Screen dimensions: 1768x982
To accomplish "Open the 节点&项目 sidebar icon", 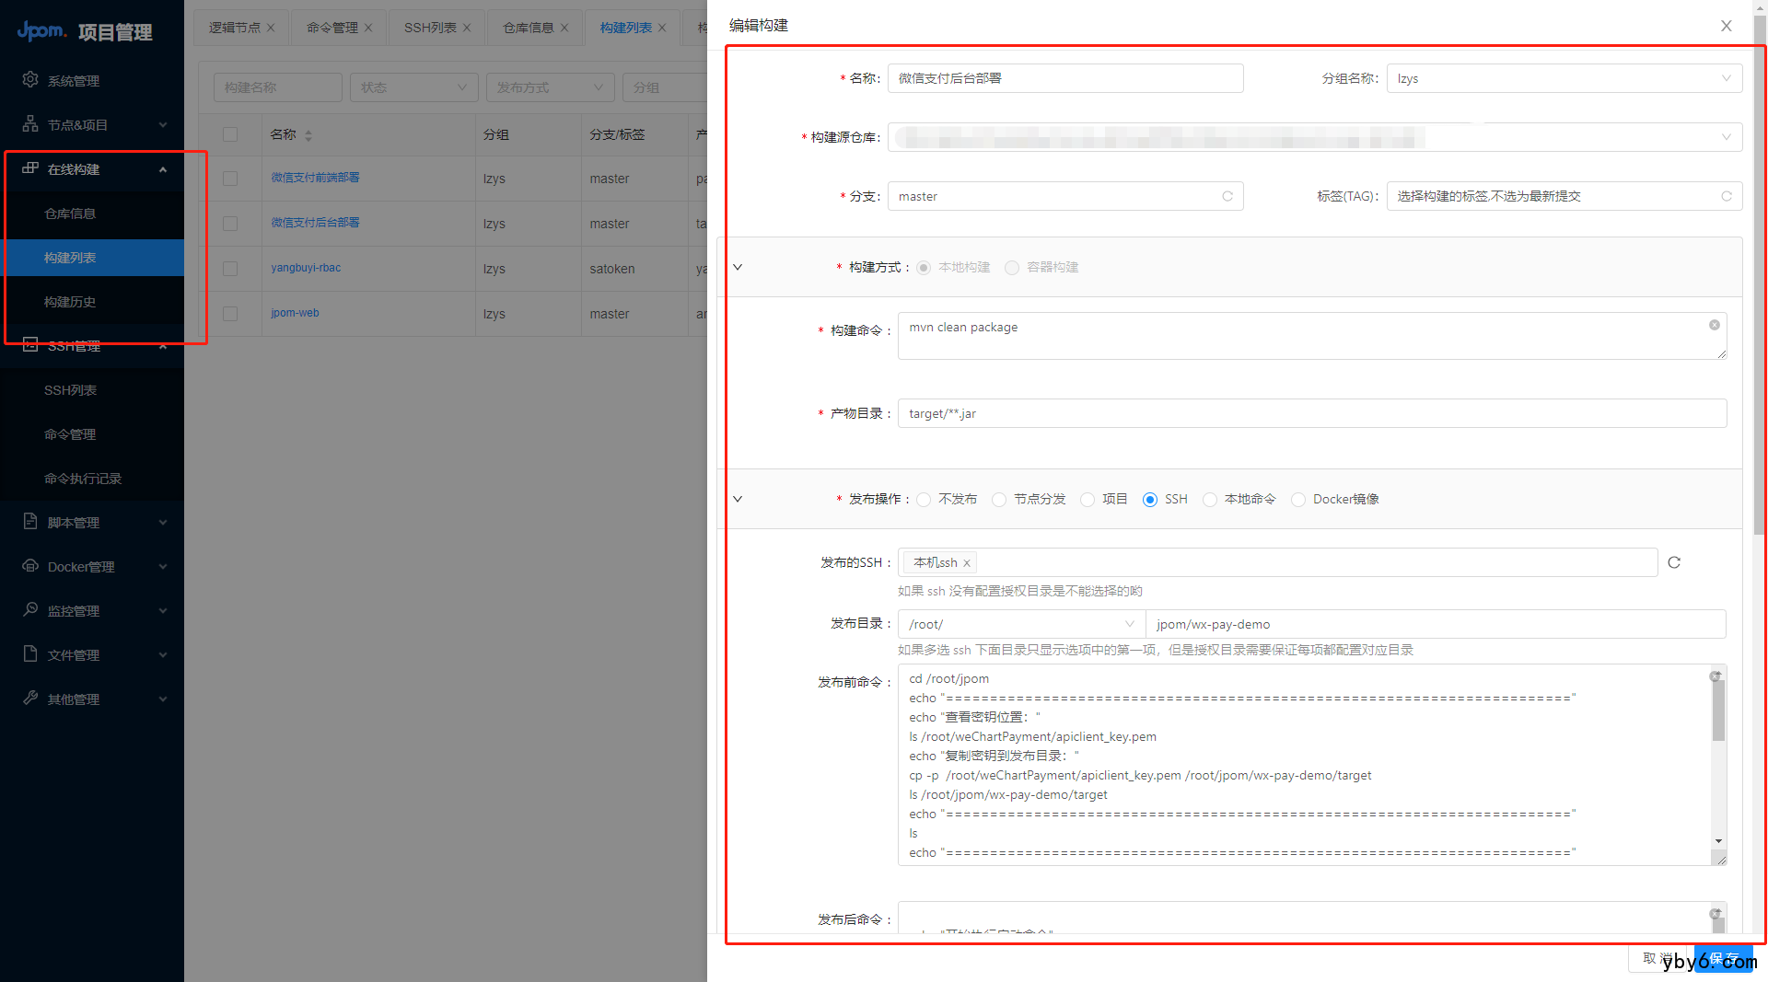I will pos(30,124).
